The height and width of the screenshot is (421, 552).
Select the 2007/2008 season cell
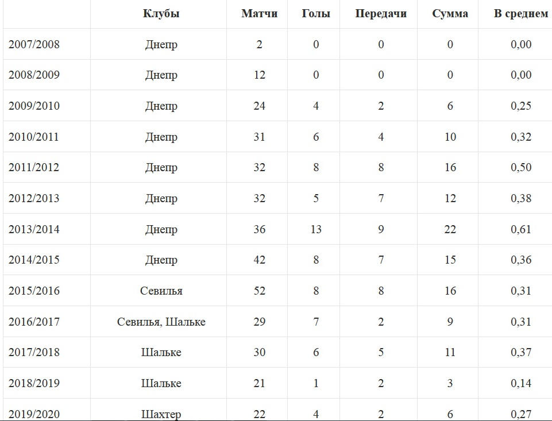point(34,44)
